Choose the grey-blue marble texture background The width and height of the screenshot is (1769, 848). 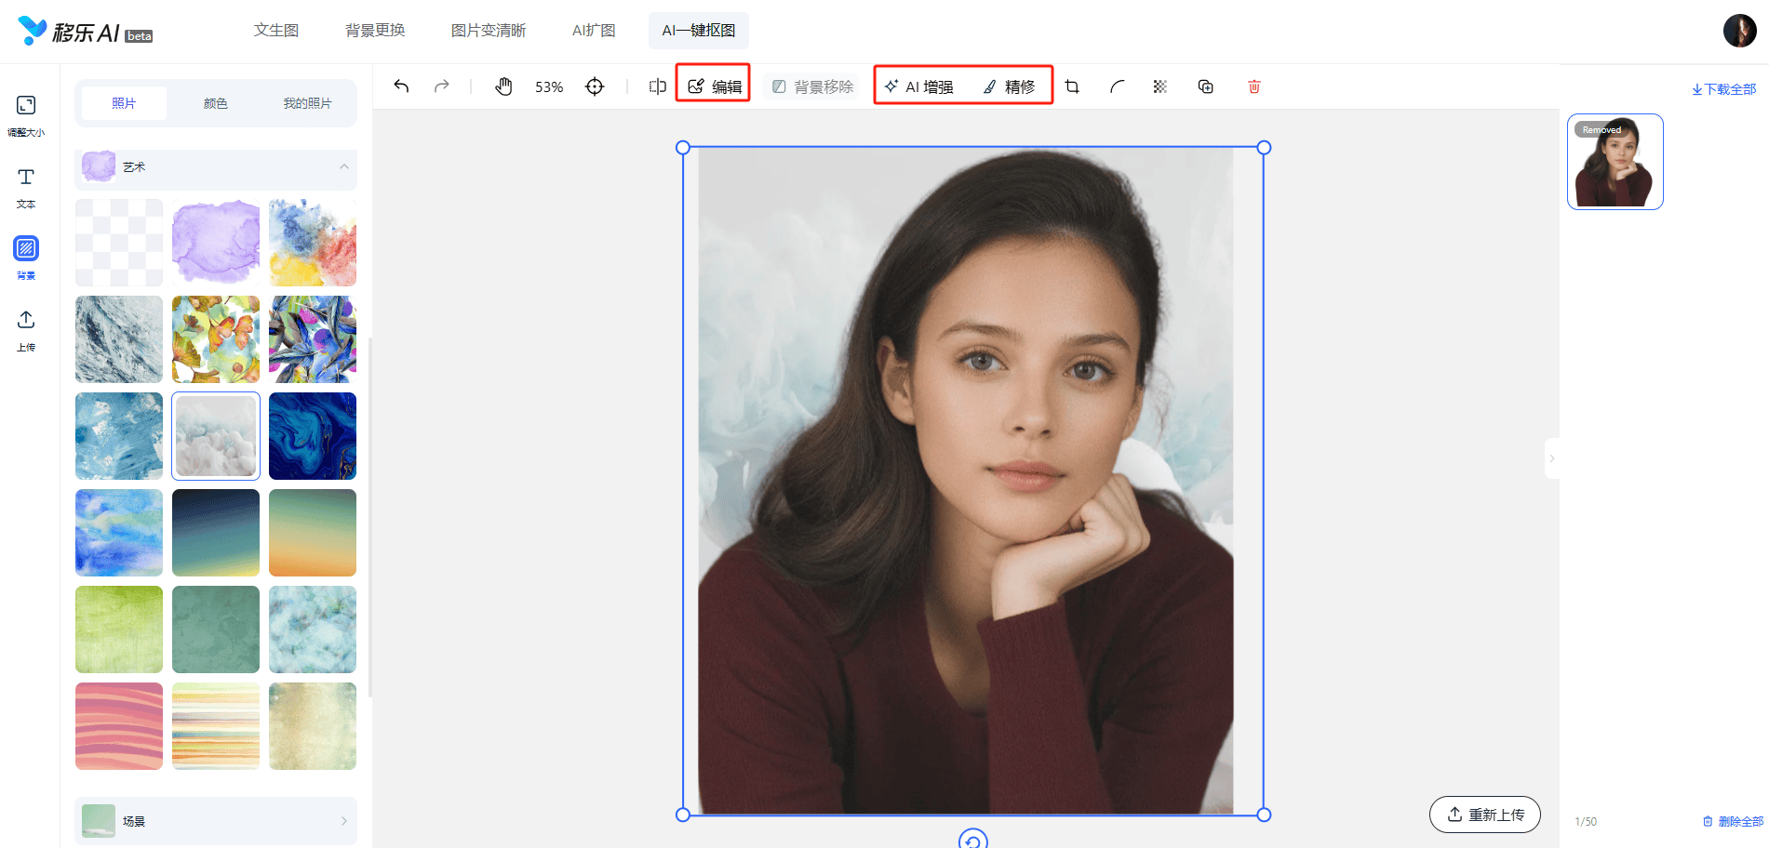pos(119,339)
